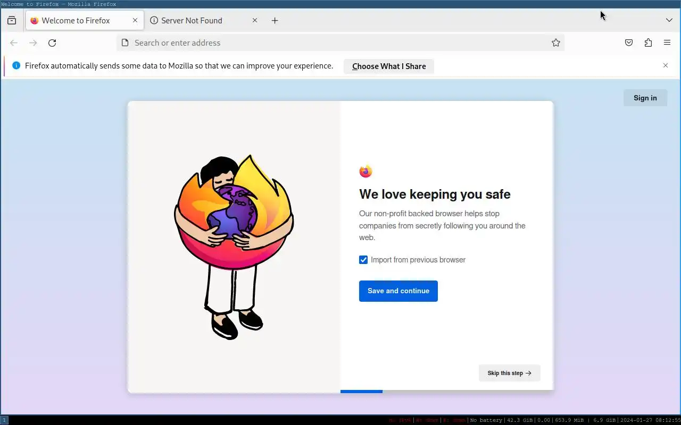Click the page icon in the address bar
Screen dimensions: 681x425
125,43
